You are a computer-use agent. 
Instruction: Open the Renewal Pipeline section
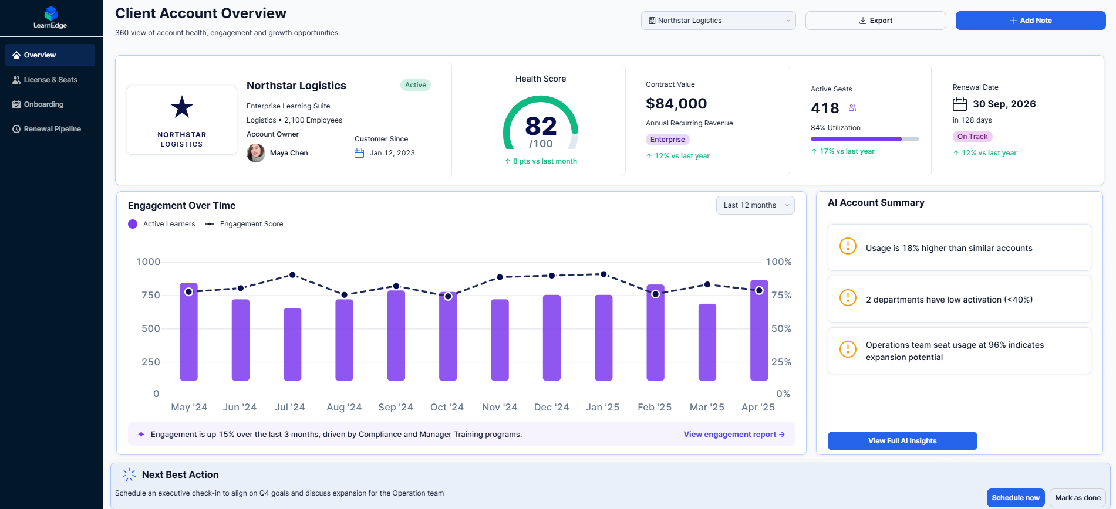click(x=50, y=129)
